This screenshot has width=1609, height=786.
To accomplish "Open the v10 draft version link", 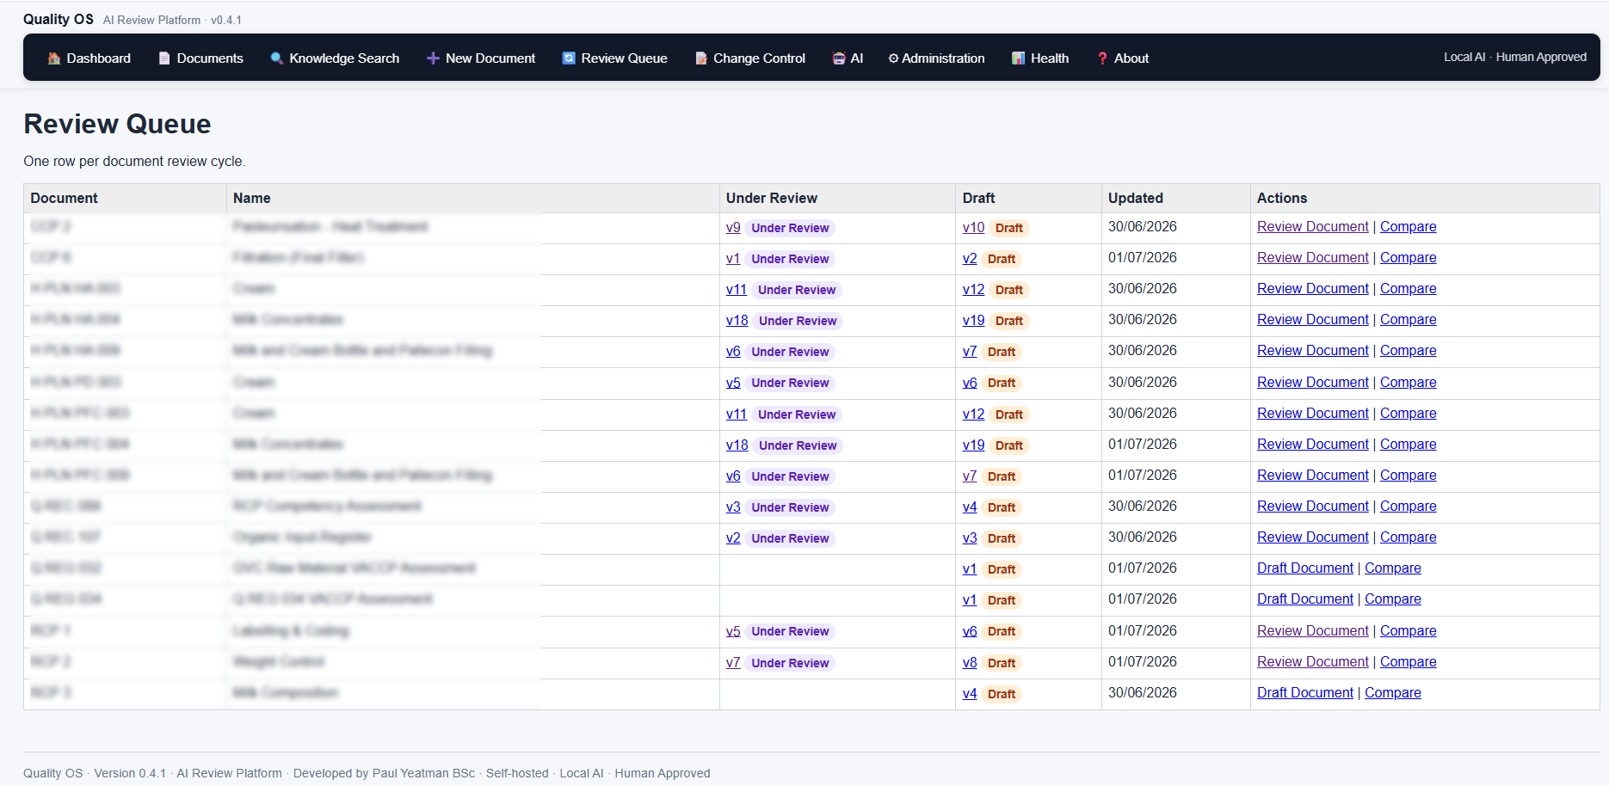I will (973, 228).
